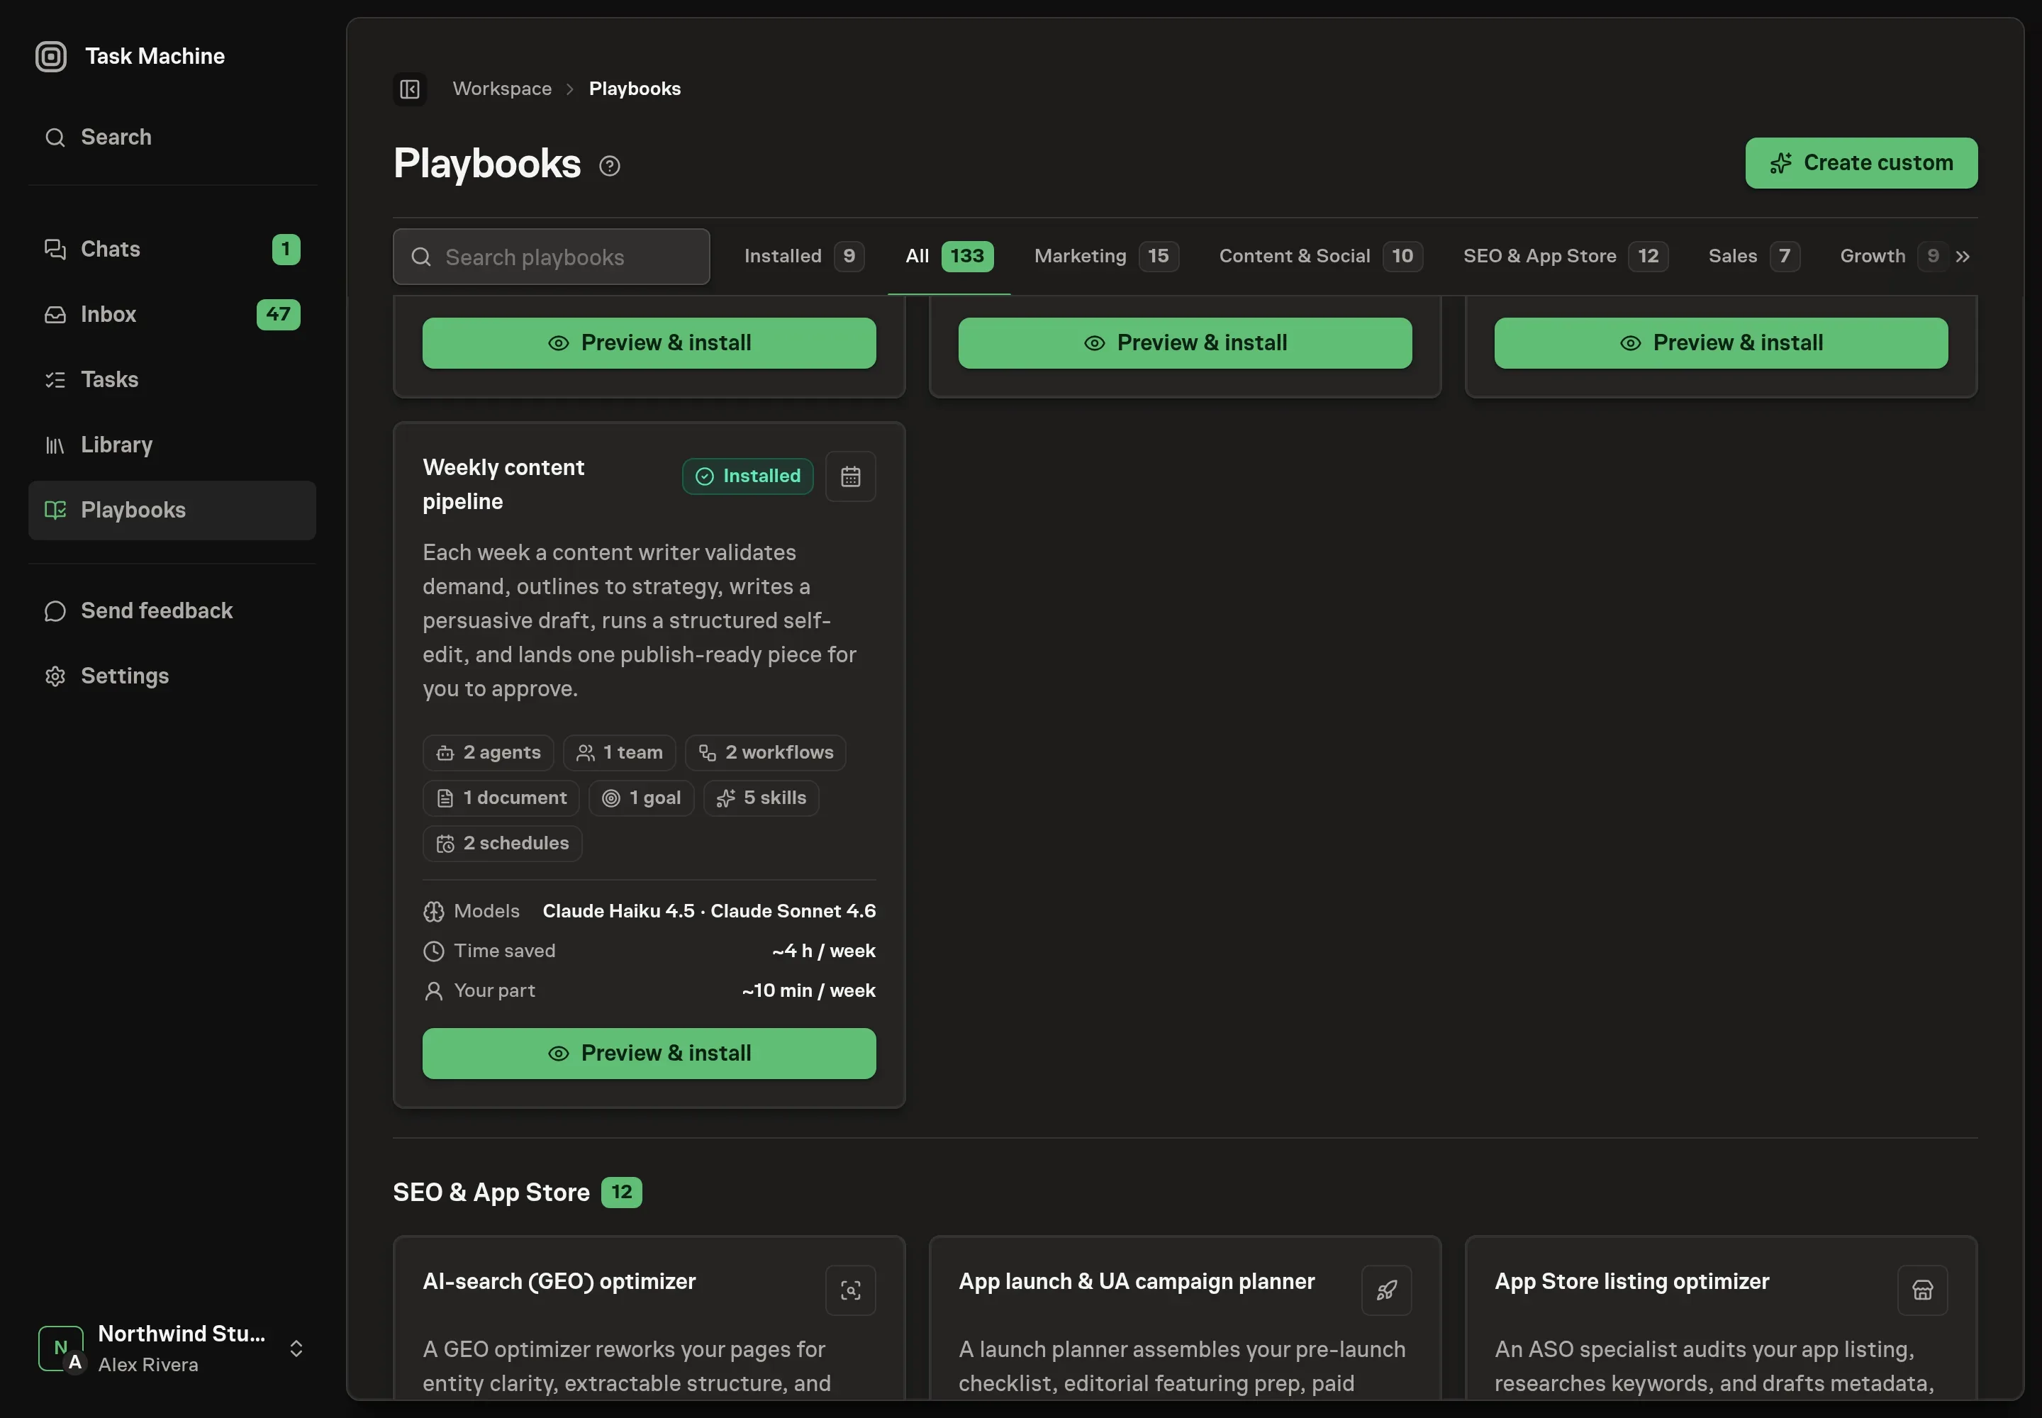Image resolution: width=2042 pixels, height=1418 pixels.
Task: Click the Create custom button
Action: click(1860, 164)
